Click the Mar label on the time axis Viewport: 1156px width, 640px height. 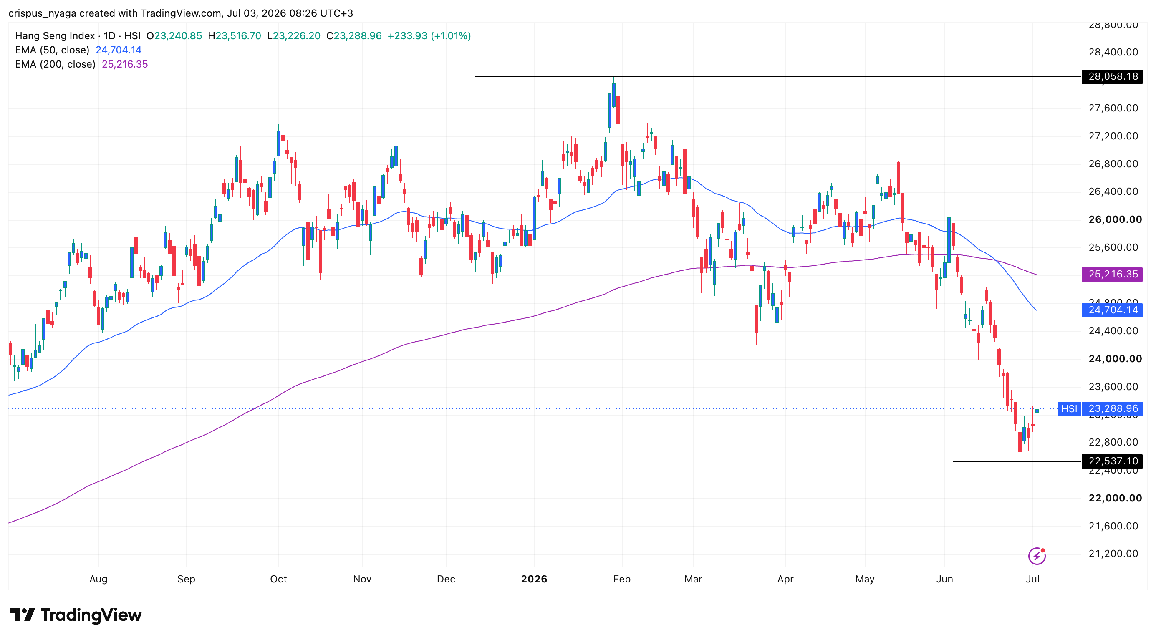(693, 579)
